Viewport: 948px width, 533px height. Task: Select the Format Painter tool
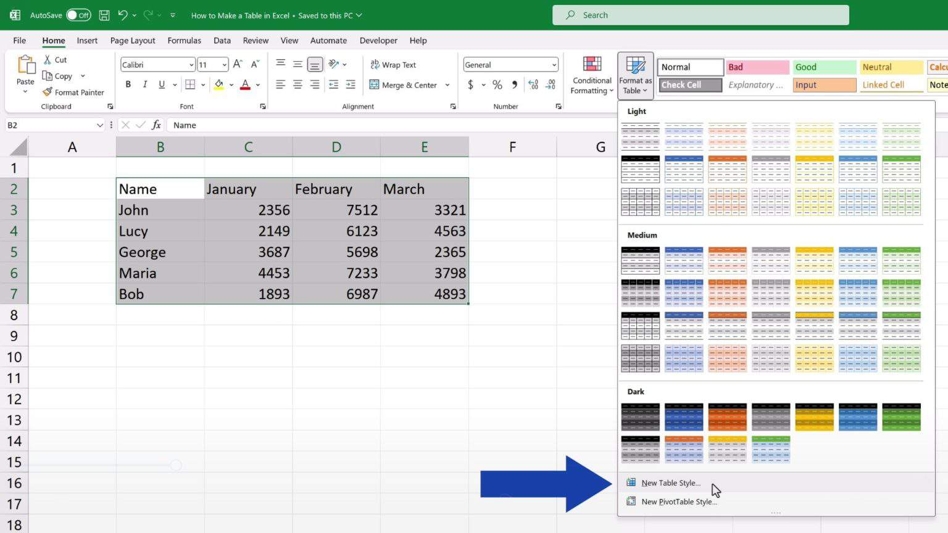(73, 92)
